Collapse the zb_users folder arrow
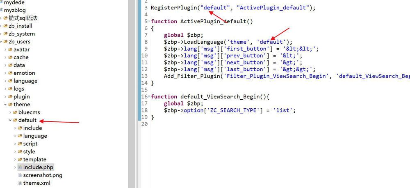Screen dimensions: 410x188 (1, 42)
